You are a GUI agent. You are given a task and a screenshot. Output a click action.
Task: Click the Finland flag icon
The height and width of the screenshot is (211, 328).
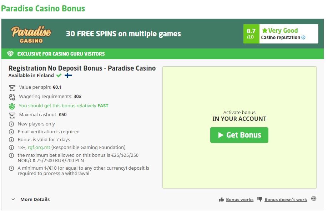tap(68, 75)
